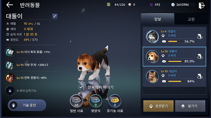Toggle summon icon for 대철이
The width and height of the screenshot is (211, 118).
200,37
